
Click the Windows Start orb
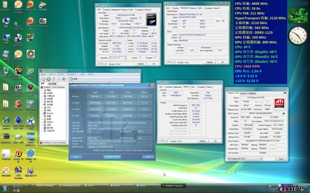click(4, 188)
